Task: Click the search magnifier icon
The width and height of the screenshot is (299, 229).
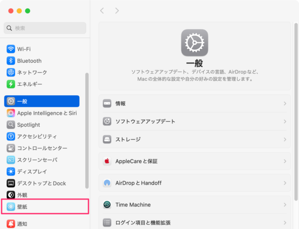Action: click(9, 28)
